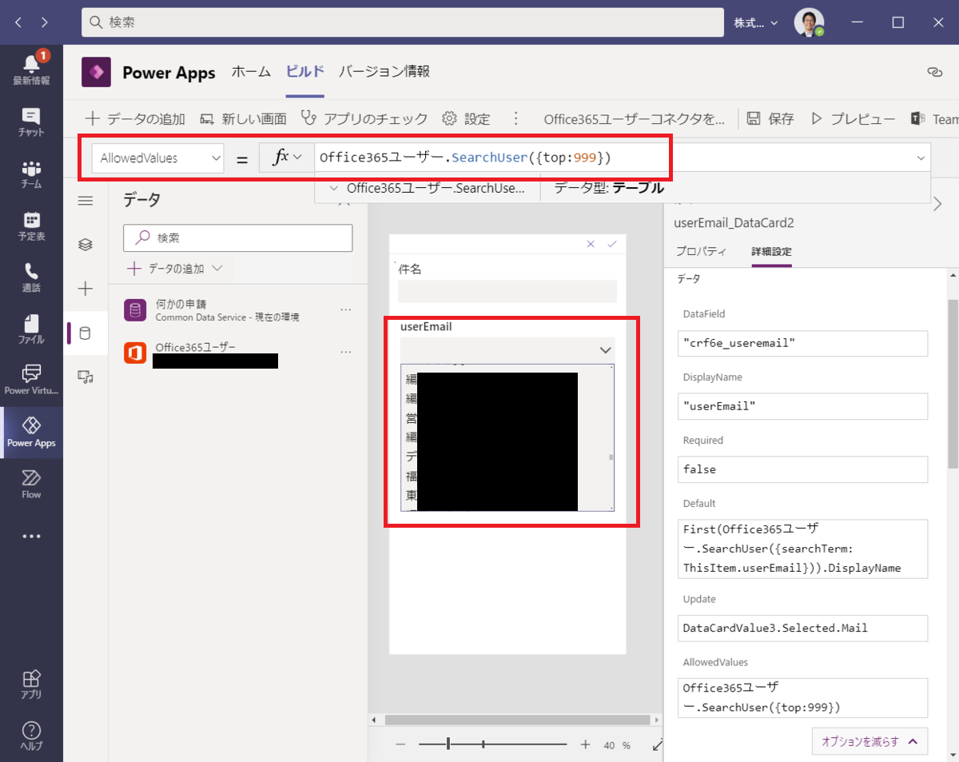Open the AllowedValues property dropdown
This screenshot has width=959, height=762.
click(x=157, y=158)
